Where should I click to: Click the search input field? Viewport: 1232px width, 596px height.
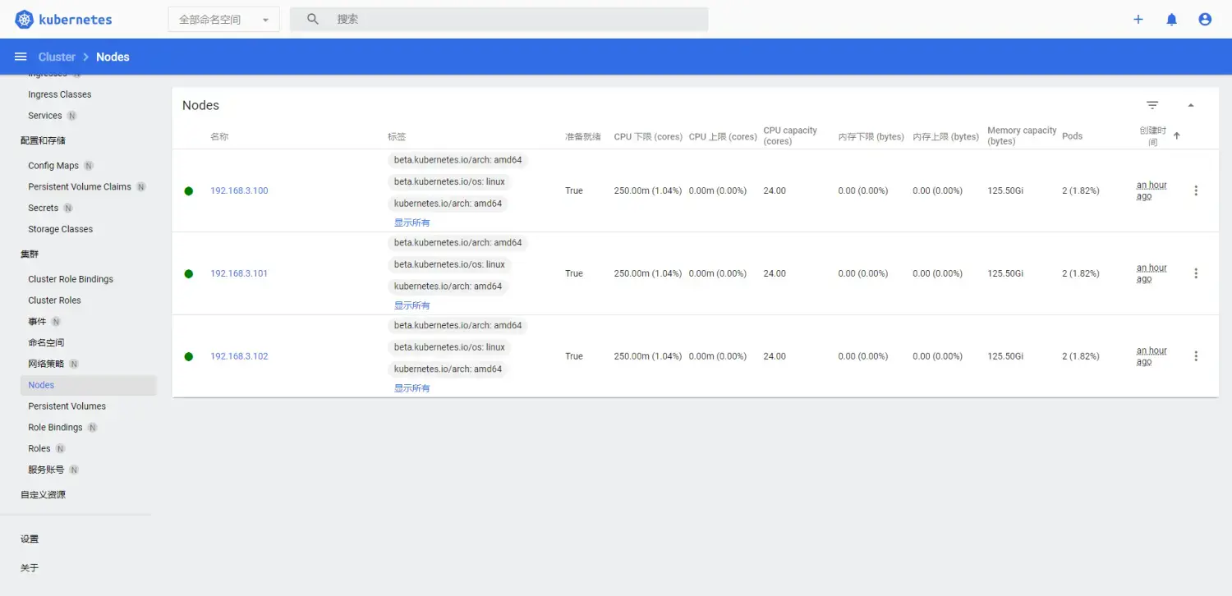point(517,19)
